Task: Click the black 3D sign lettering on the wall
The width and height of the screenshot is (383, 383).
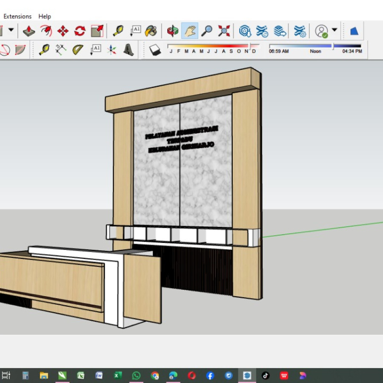Action: coord(181,139)
